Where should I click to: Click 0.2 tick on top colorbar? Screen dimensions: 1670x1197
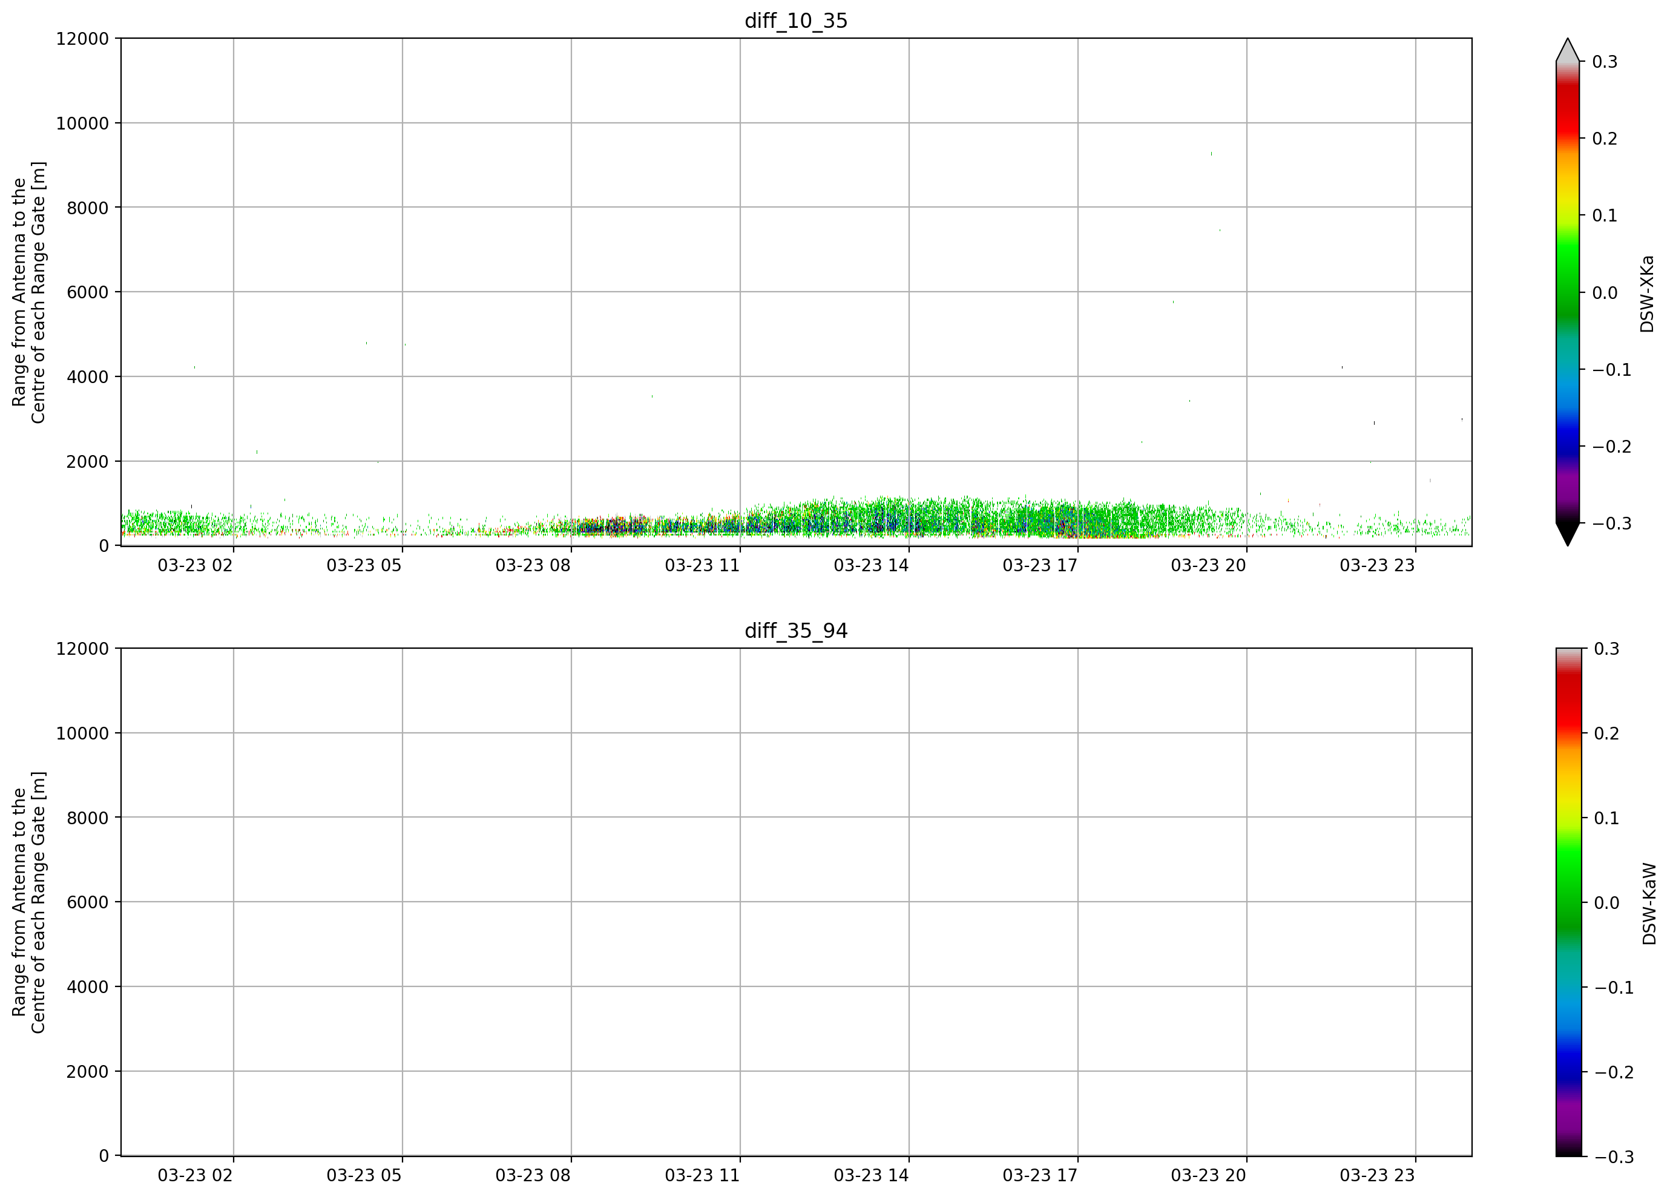pyautogui.click(x=1605, y=139)
